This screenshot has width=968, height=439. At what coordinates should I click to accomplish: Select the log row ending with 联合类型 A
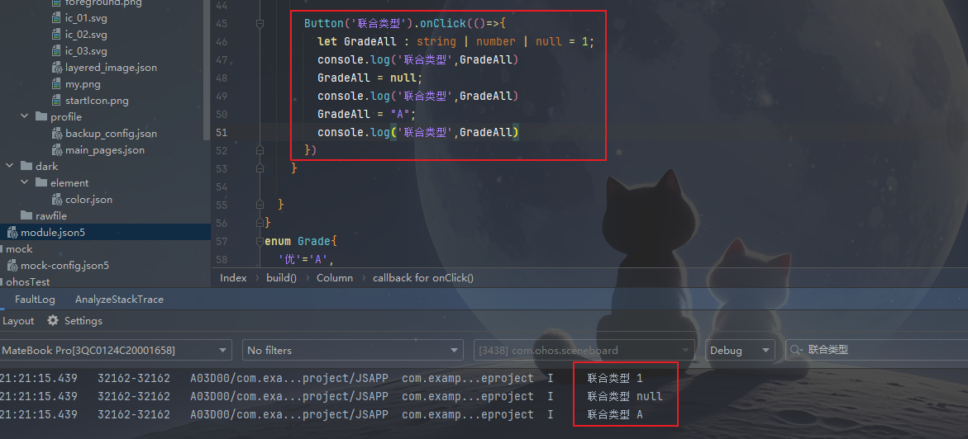[484, 414]
